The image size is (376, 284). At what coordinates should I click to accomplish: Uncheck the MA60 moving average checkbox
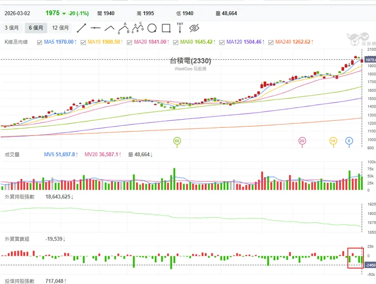[175, 43]
